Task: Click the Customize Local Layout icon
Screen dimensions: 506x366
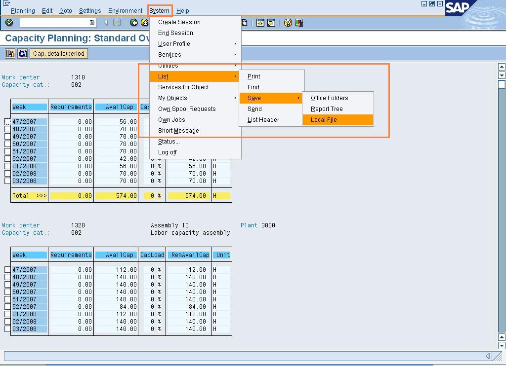Action: pos(298,23)
